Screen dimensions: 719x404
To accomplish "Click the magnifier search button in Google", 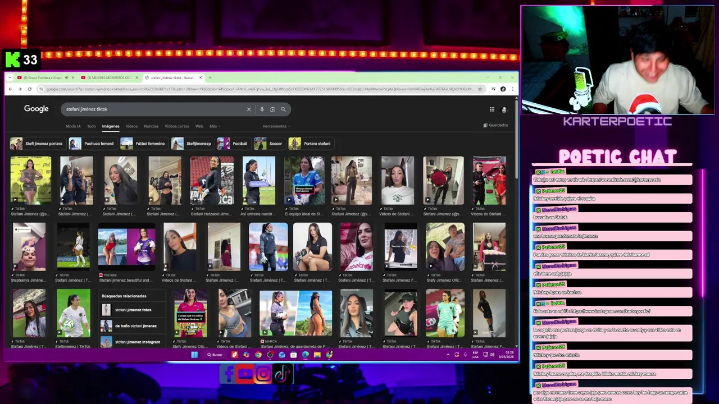I will 283,109.
